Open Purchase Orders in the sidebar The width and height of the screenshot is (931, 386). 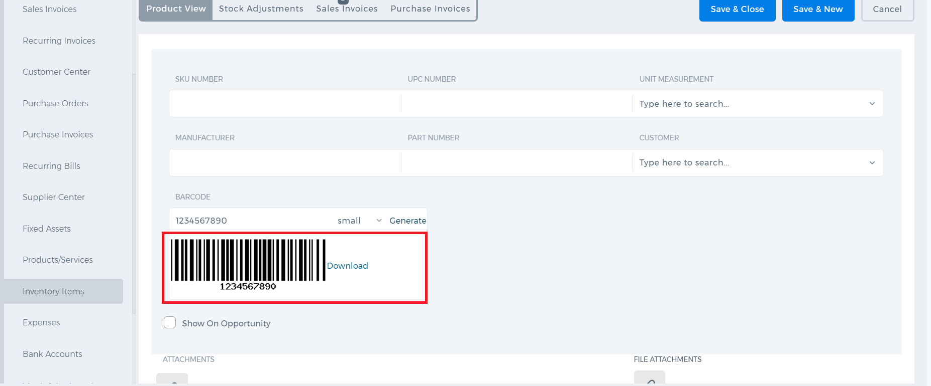click(x=55, y=103)
